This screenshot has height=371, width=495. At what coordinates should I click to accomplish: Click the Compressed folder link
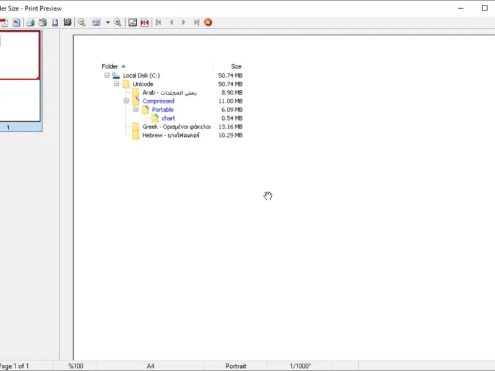[x=158, y=101]
